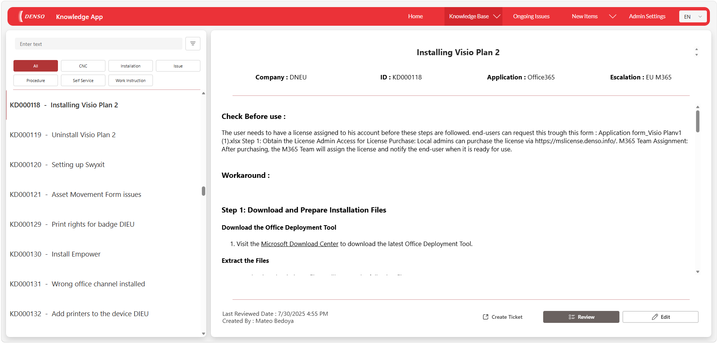The width and height of the screenshot is (717, 343).
Task: Open Admin Settings
Action: [647, 16]
